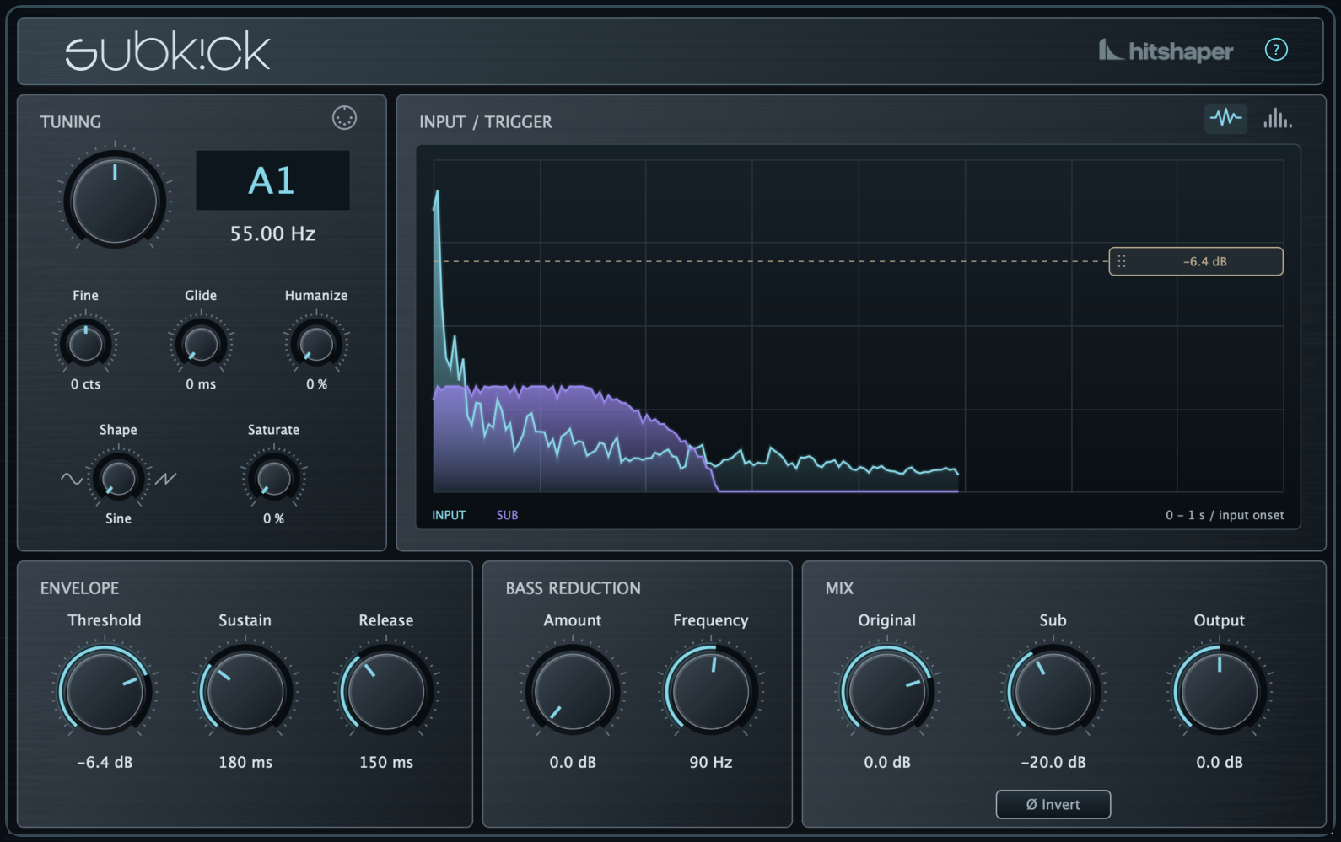
Task: Click the A1 note display
Action: (272, 180)
